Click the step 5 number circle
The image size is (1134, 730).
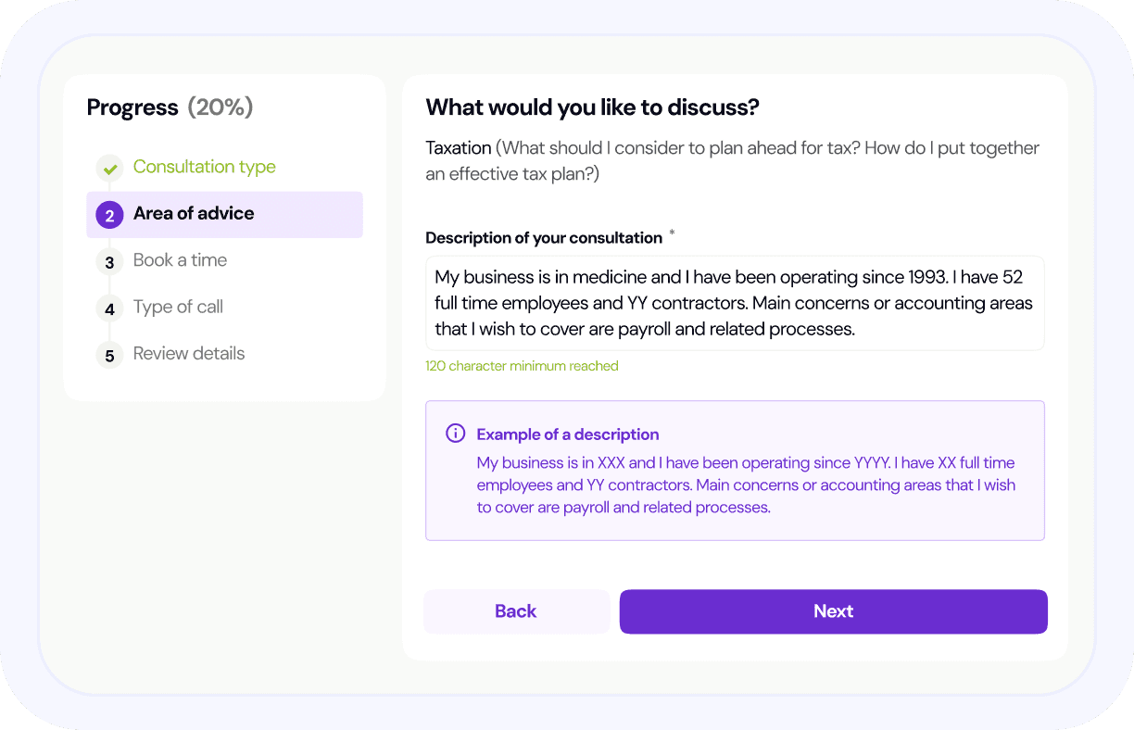[109, 355]
